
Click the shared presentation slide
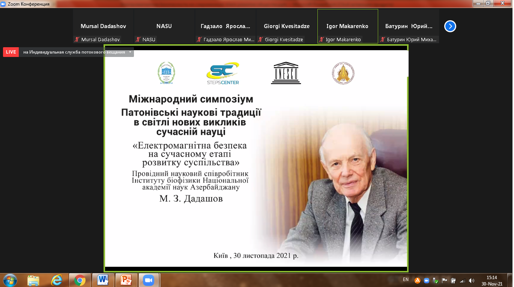coord(256,157)
